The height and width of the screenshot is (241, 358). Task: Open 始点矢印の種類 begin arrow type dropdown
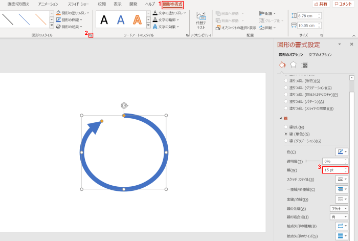coord(342,226)
